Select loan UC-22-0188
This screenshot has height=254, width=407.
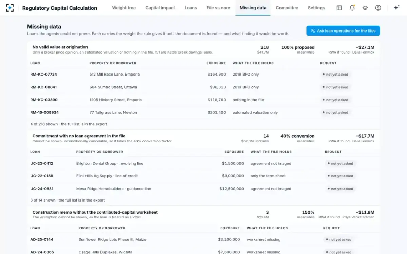[42, 176]
